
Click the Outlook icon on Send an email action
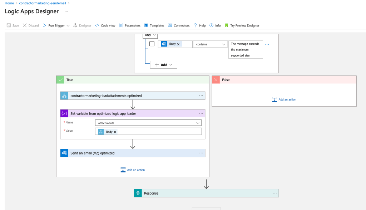(x=64, y=153)
